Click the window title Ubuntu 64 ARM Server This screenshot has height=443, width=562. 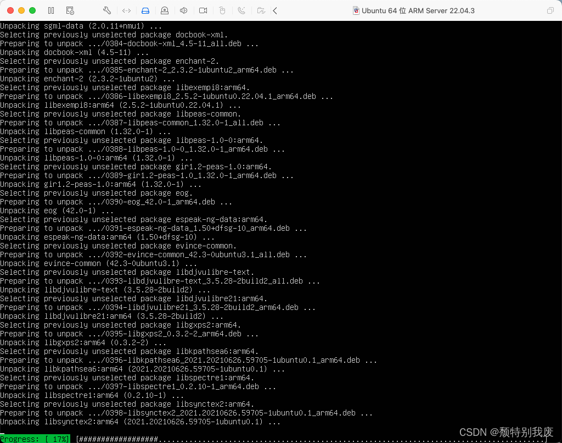coord(418,11)
